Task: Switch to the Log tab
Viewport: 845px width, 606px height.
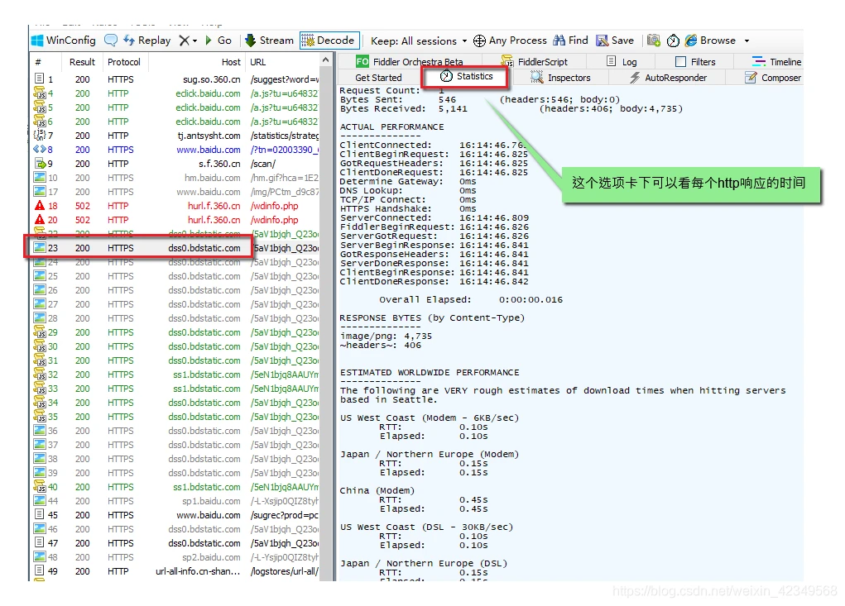Action: [622, 61]
